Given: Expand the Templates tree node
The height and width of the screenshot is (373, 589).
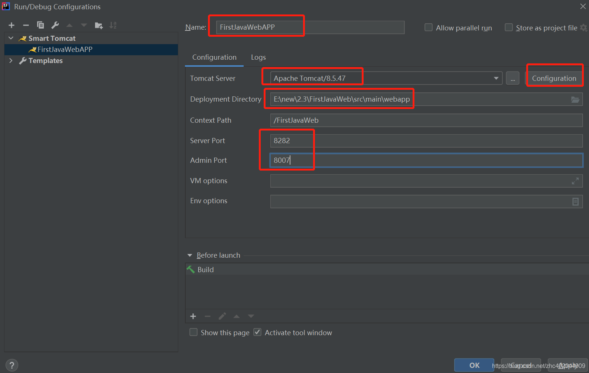Looking at the screenshot, I should (11, 60).
